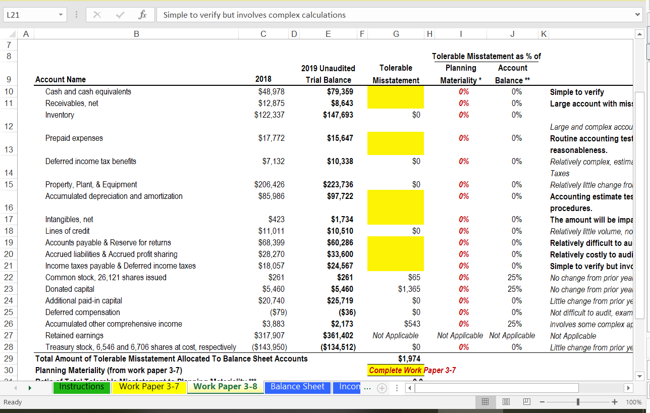This screenshot has width=650, height=413.
Task: Select row 10 header
Action: [9, 91]
